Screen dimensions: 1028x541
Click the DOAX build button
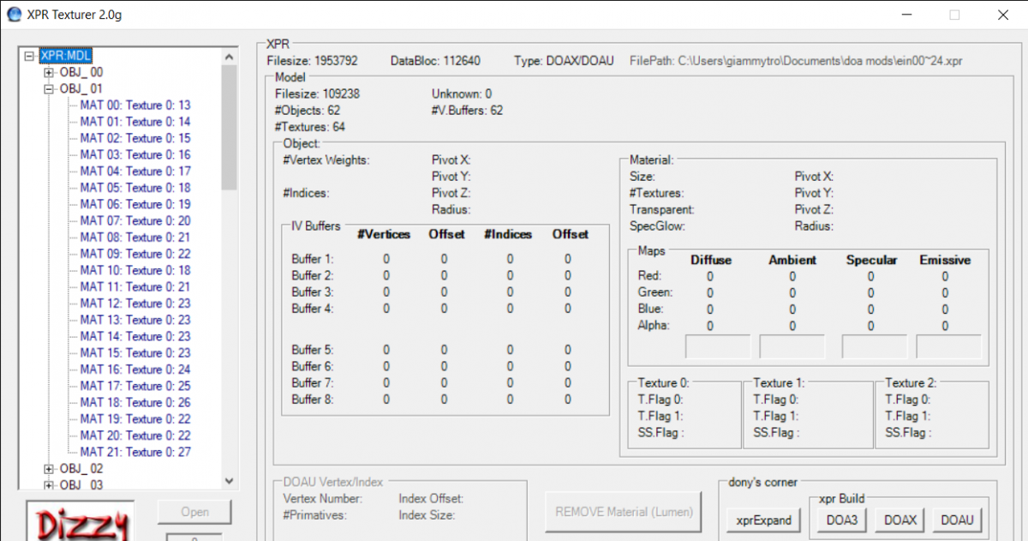click(900, 520)
